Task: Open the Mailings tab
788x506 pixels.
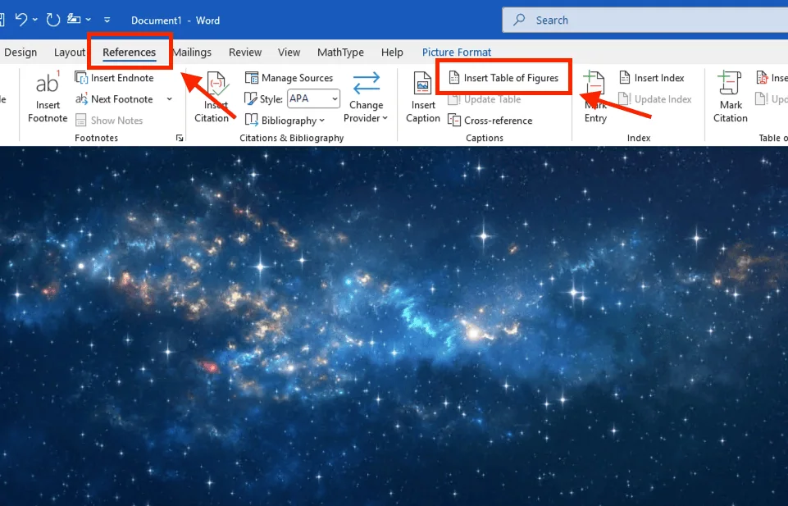Action: 193,52
